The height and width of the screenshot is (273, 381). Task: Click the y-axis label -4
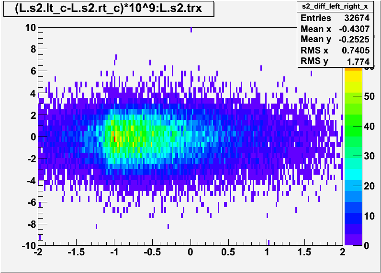pyautogui.click(x=32, y=181)
